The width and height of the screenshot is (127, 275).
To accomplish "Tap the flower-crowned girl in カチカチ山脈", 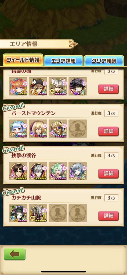I will tap(18, 213).
